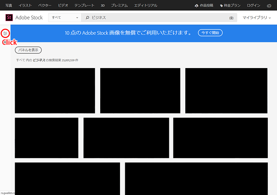
Task: Click the 料金プラン link text
Action: pyautogui.click(x=232, y=5)
